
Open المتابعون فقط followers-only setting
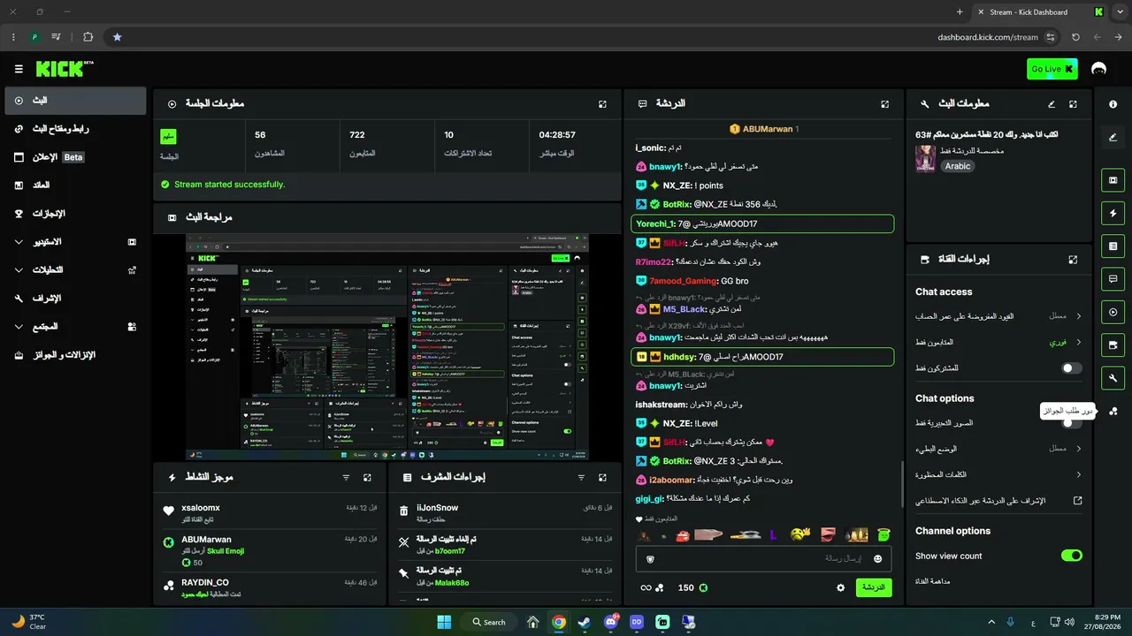point(998,342)
